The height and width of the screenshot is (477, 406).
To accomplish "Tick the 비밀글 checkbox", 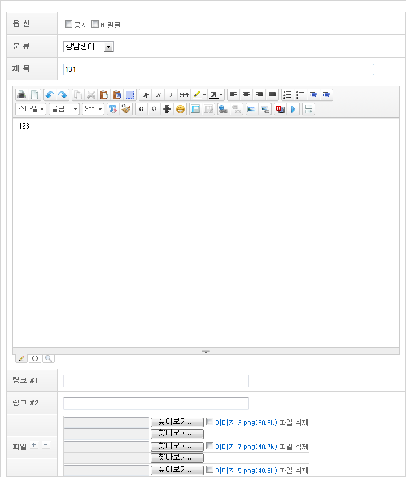I will [x=95, y=24].
